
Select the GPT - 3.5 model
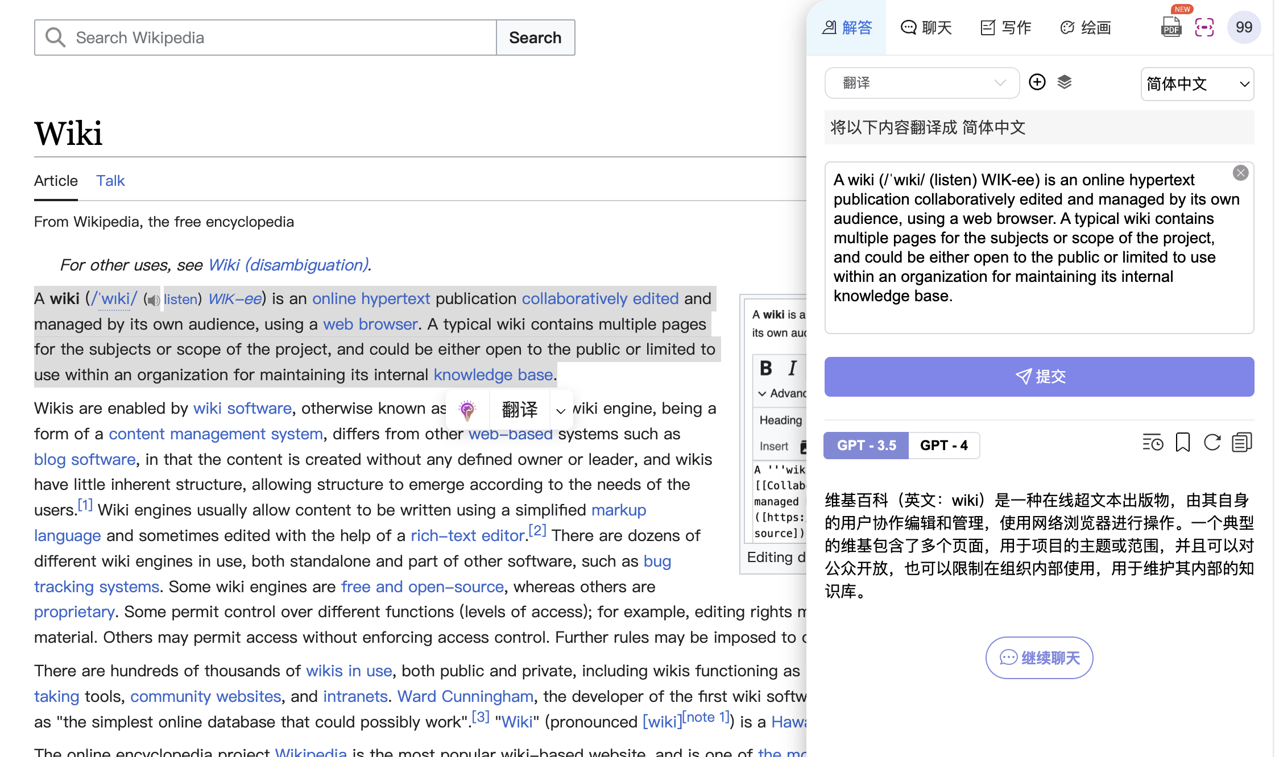pyautogui.click(x=866, y=446)
